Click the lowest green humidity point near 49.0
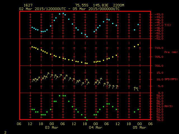 click(x=87, y=120)
